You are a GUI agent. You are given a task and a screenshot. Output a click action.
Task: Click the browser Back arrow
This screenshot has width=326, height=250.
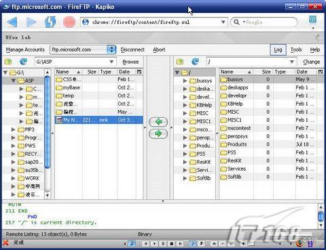coord(12,22)
